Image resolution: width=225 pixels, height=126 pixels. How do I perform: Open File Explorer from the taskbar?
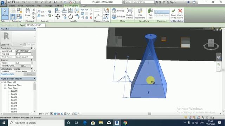click(101, 123)
